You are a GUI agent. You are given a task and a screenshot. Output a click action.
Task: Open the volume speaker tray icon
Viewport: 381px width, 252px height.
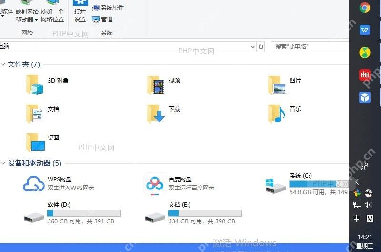pyautogui.click(x=368, y=205)
